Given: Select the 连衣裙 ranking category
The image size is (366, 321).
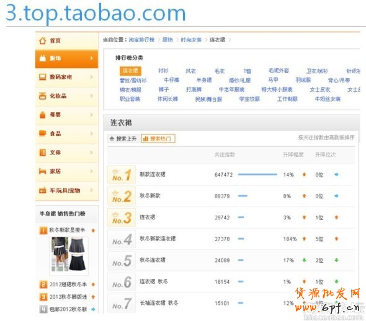Looking at the screenshot, I should (x=130, y=71).
